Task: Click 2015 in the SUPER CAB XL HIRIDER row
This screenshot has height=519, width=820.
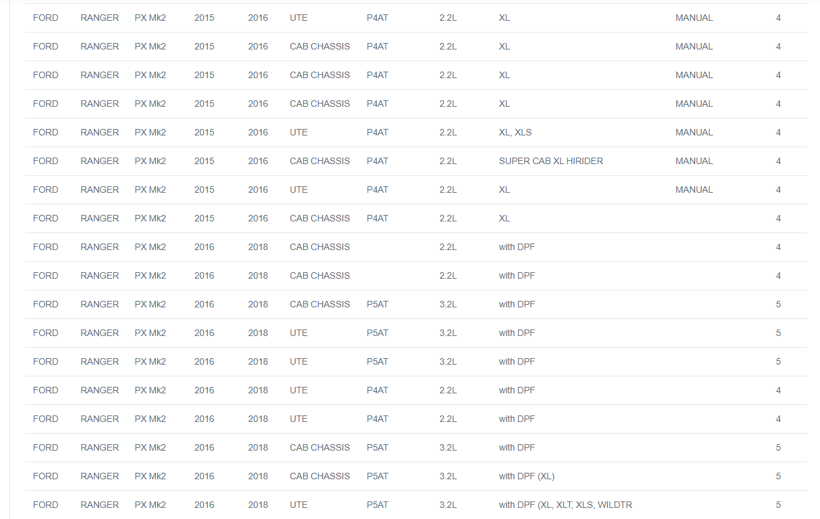Action: 204,161
